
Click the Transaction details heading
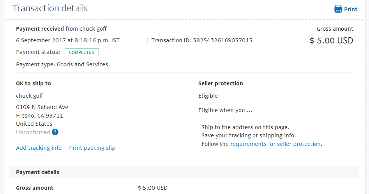[50, 8]
